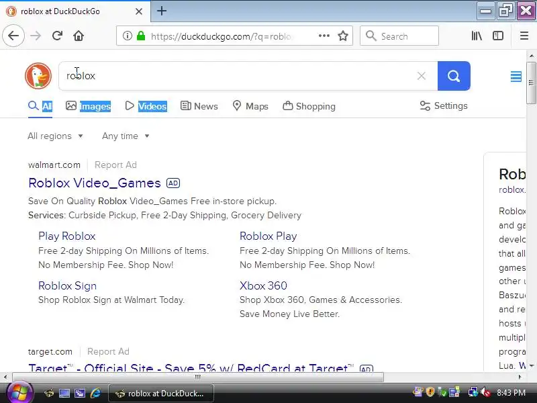
Task: Show site information icon in address bar
Action: (x=127, y=36)
